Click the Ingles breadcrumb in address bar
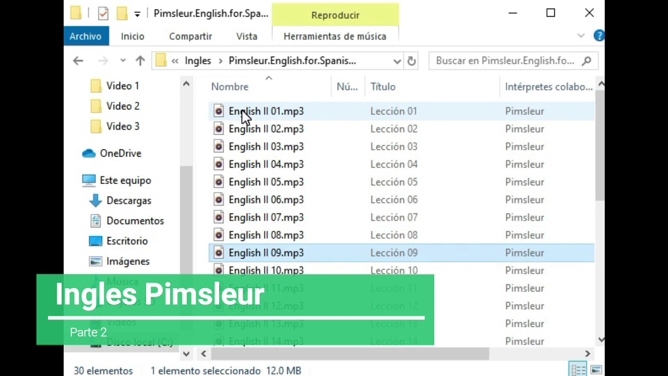Image resolution: width=668 pixels, height=376 pixels. coord(198,61)
